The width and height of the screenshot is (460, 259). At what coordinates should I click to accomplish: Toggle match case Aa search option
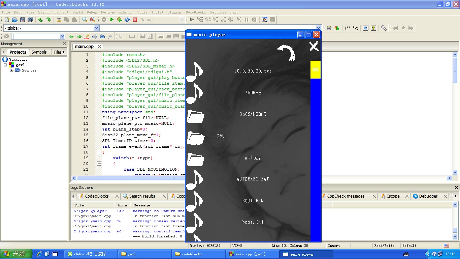click(102, 36)
